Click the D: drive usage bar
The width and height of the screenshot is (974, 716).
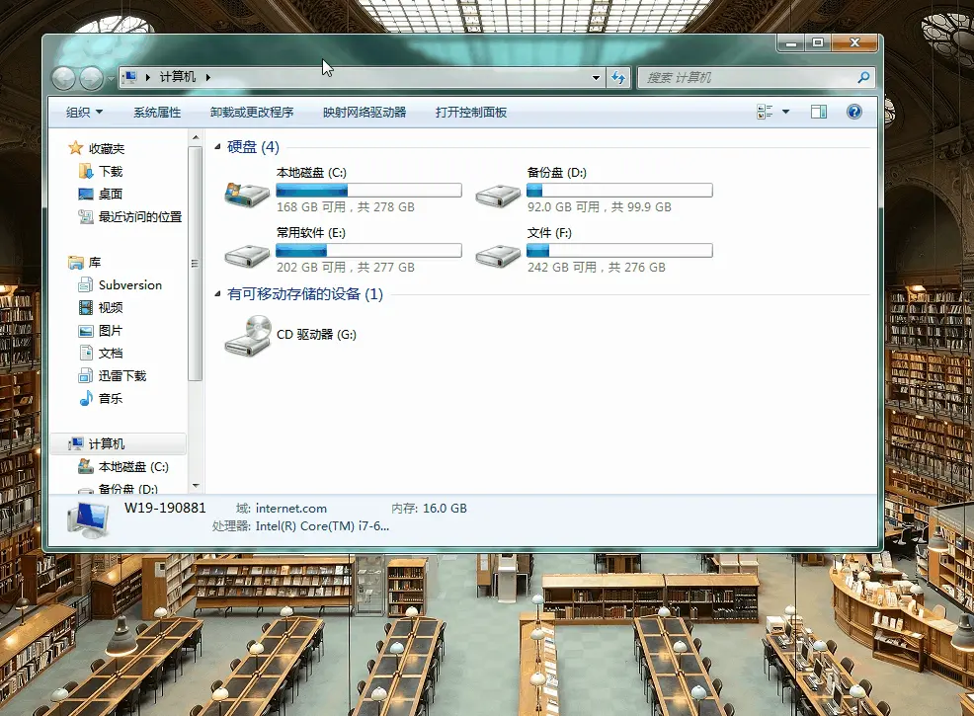pos(619,190)
